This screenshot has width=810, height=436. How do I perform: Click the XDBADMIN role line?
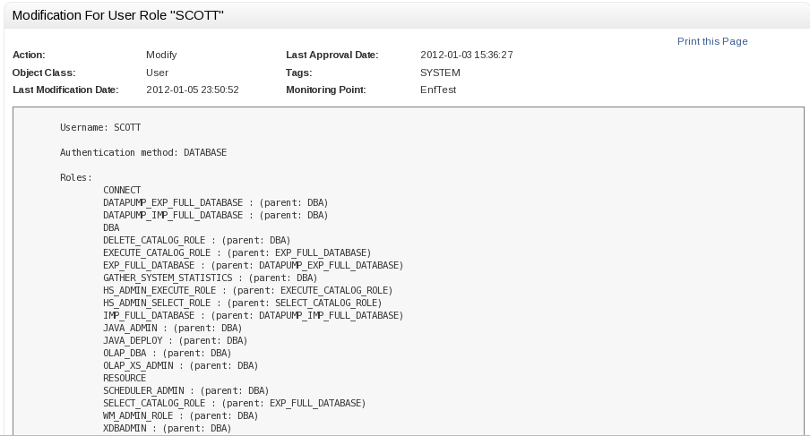click(x=167, y=428)
